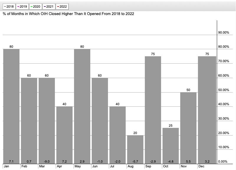Click the -5.7 value in the August bar
Image resolution: width=236 pixels, height=170 pixels.
pyautogui.click(x=135, y=161)
